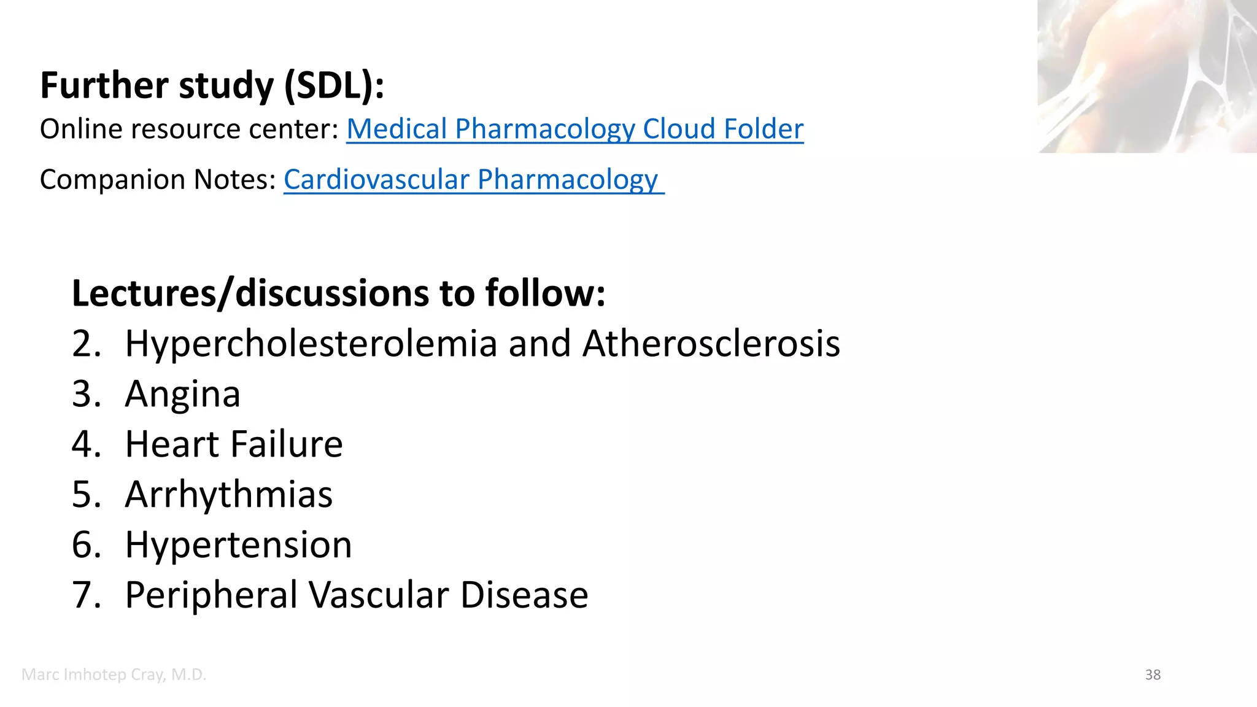Select the word 'Angina' in the list
Image resolution: width=1257 pixels, height=707 pixels.
182,394
